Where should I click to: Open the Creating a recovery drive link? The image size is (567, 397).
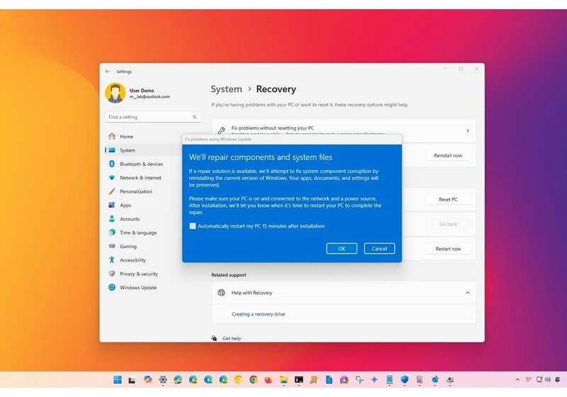258,314
